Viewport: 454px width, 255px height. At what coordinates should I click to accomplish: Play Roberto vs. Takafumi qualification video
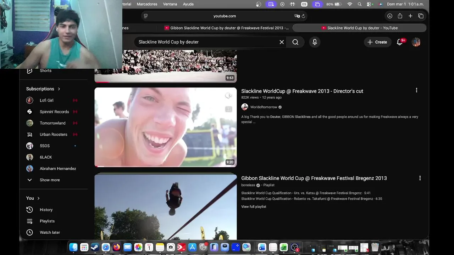coord(312,199)
